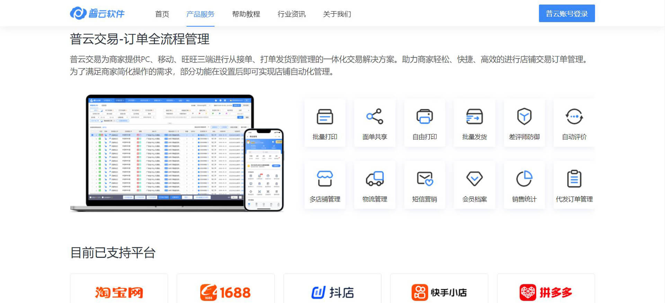Viewport: 665px width, 303px height.
Task: Open the 面单共享 share icon
Action: pyautogui.click(x=374, y=117)
